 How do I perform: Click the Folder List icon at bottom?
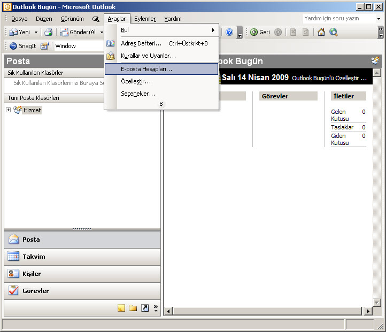(133, 308)
